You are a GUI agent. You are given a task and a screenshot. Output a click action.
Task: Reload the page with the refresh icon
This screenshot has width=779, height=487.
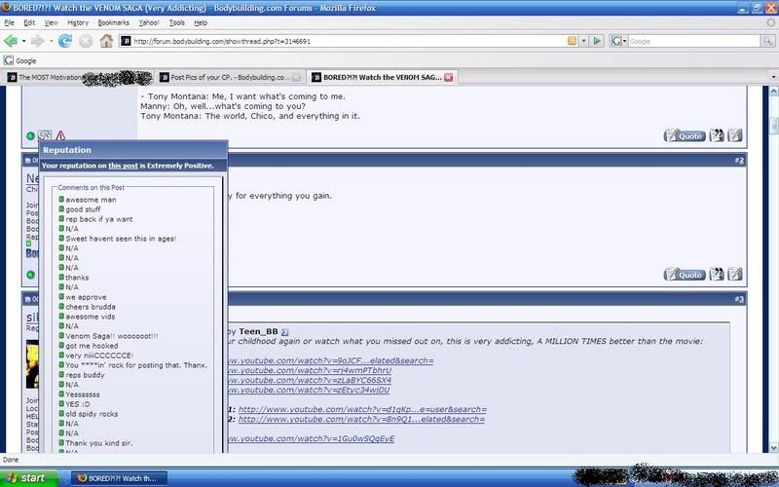65,41
